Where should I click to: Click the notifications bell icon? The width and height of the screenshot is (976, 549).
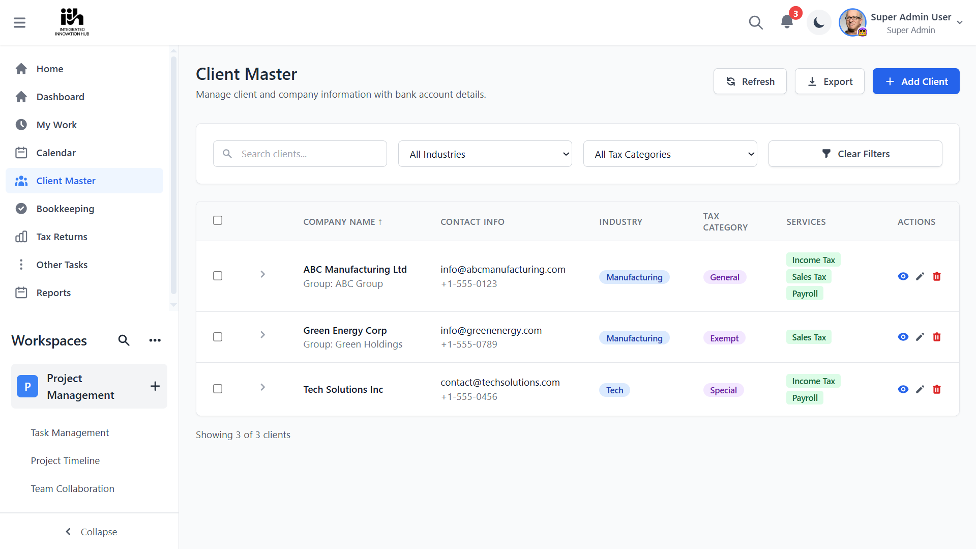[x=786, y=22]
